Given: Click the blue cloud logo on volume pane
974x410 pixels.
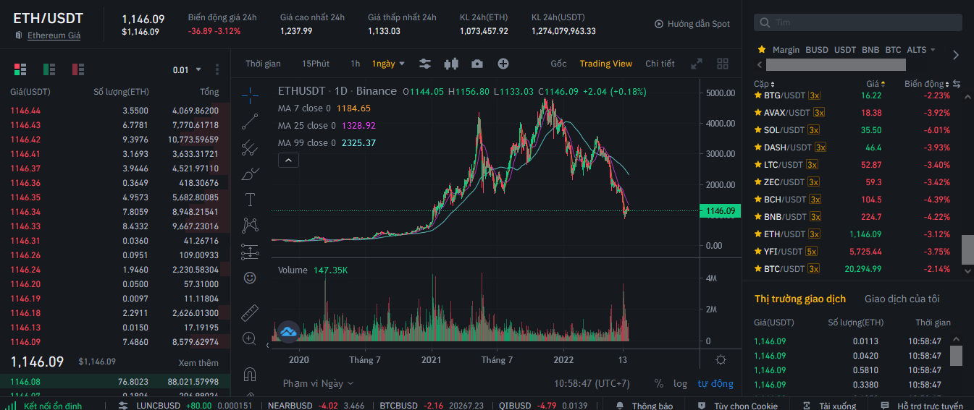Looking at the screenshot, I should 289,332.
